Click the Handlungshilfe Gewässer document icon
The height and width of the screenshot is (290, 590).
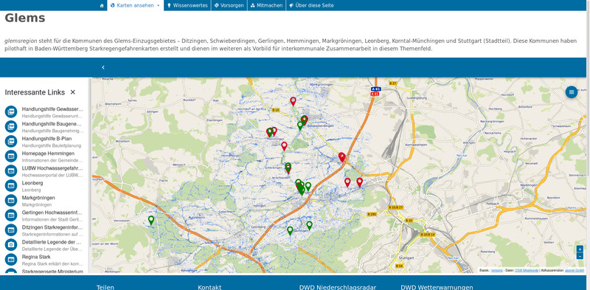pos(11,112)
